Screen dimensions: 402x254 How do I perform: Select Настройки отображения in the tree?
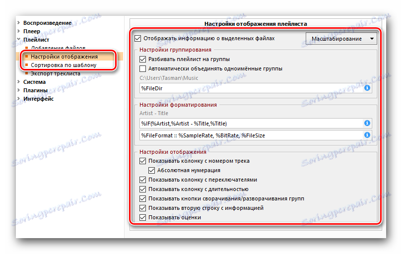pyautogui.click(x=64, y=57)
